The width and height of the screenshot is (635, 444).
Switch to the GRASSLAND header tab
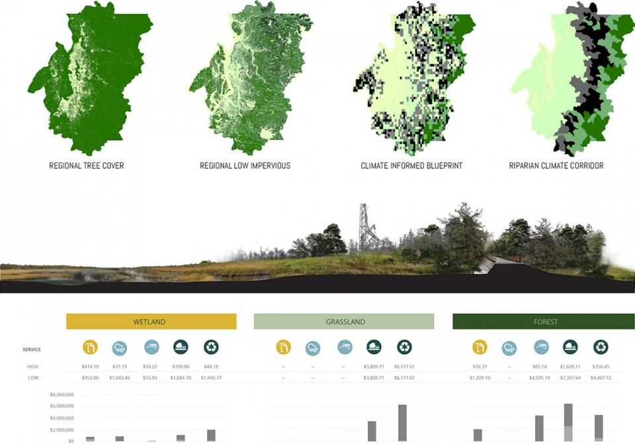coord(344,322)
